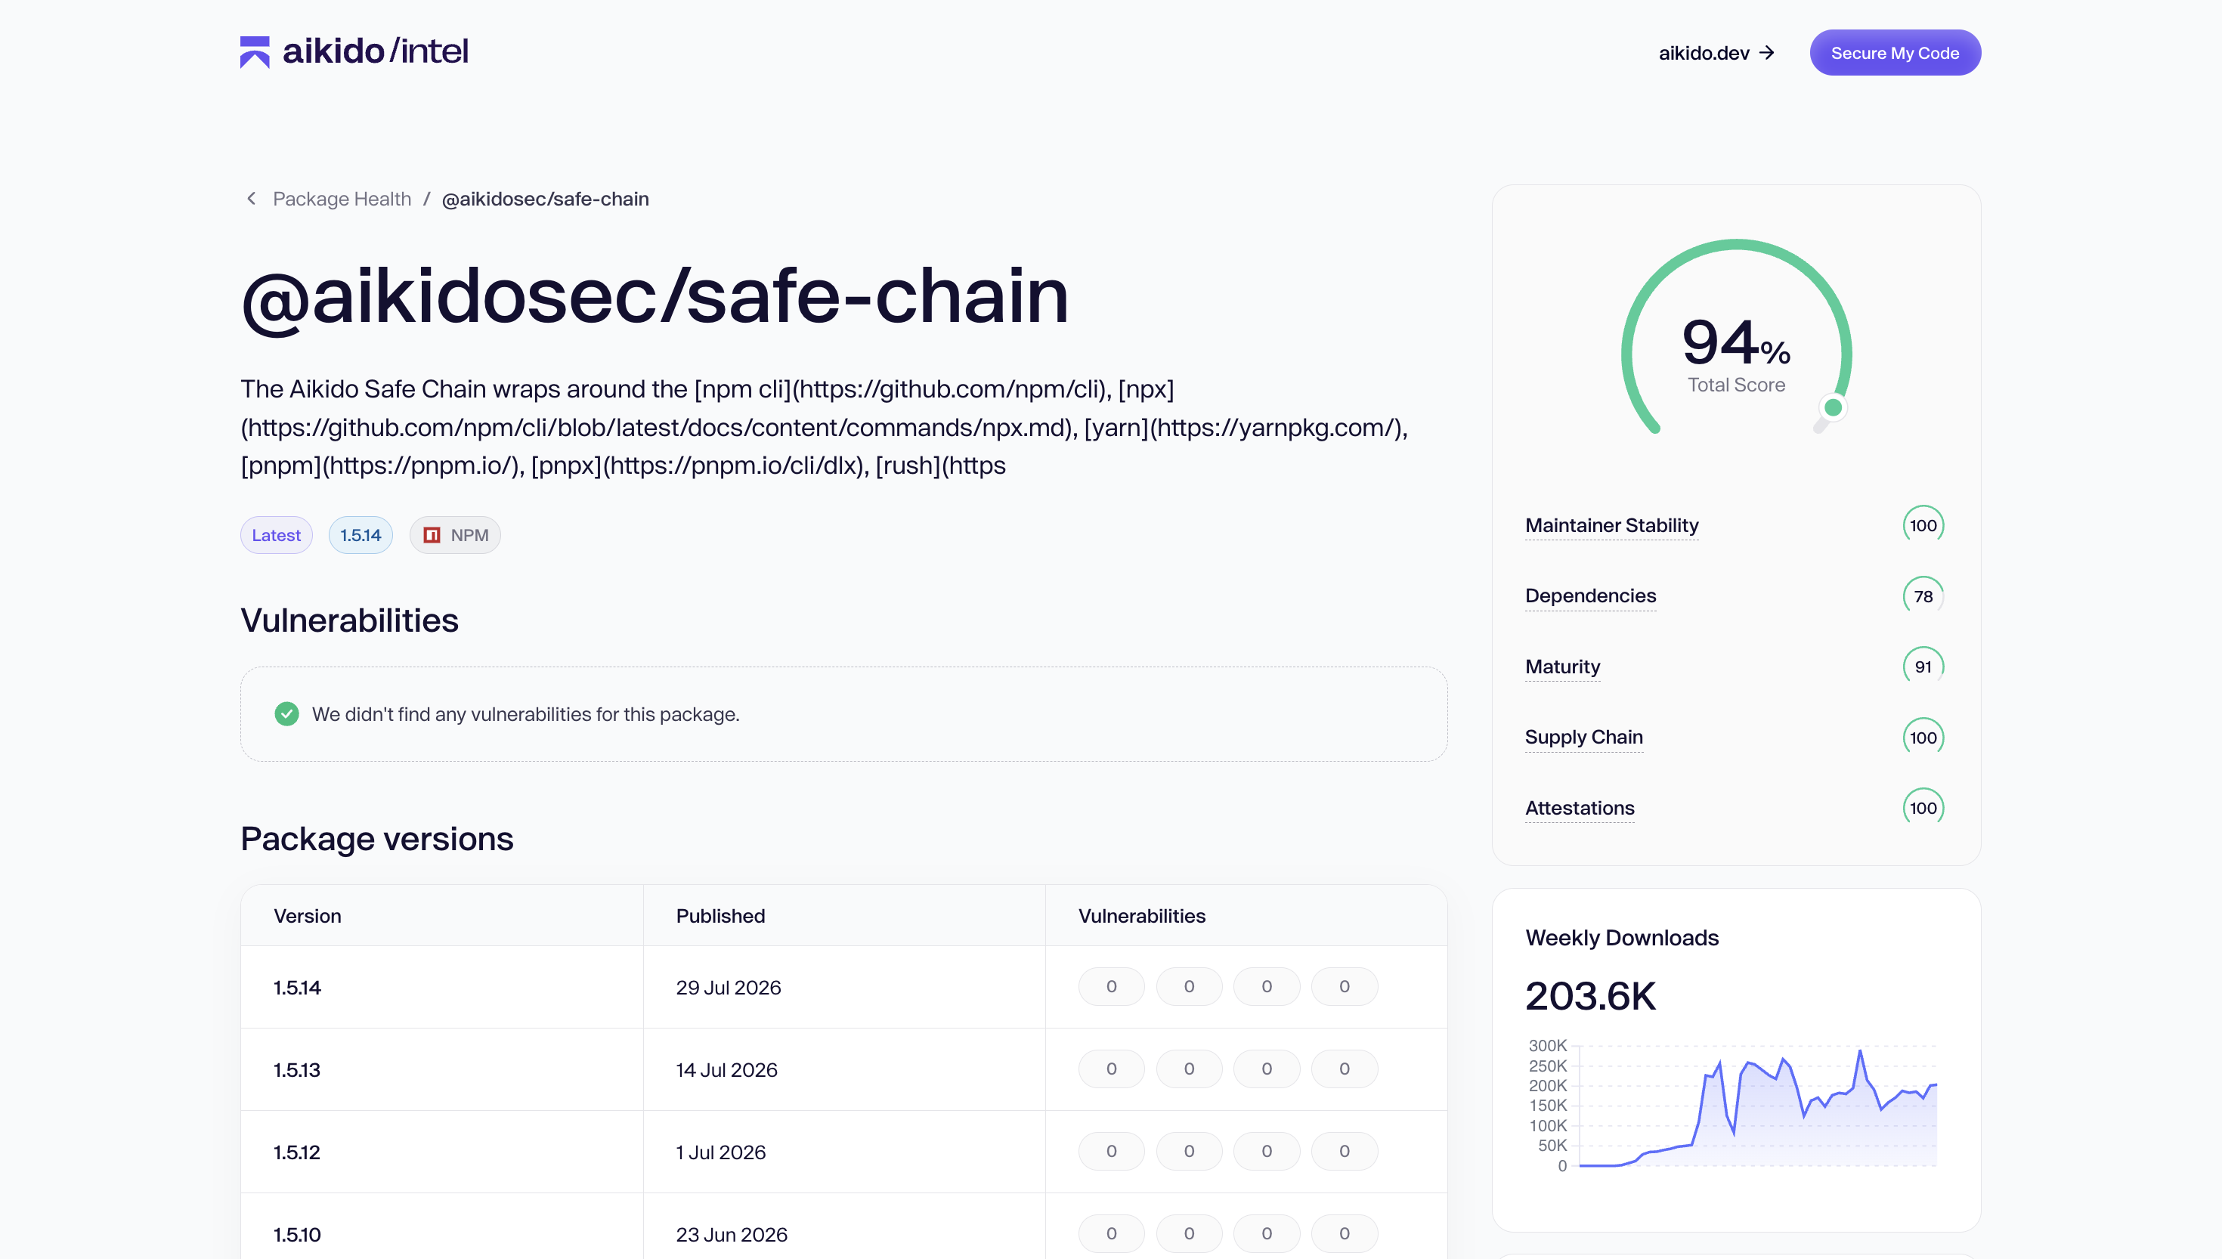Screen dimensions: 2222x1259
Task: Click the Aikido logo icon
Action: pyautogui.click(x=254, y=52)
